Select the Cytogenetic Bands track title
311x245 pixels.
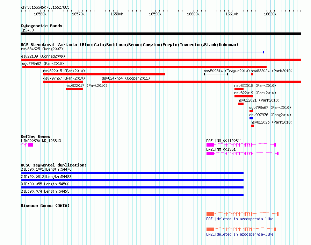click(x=42, y=26)
